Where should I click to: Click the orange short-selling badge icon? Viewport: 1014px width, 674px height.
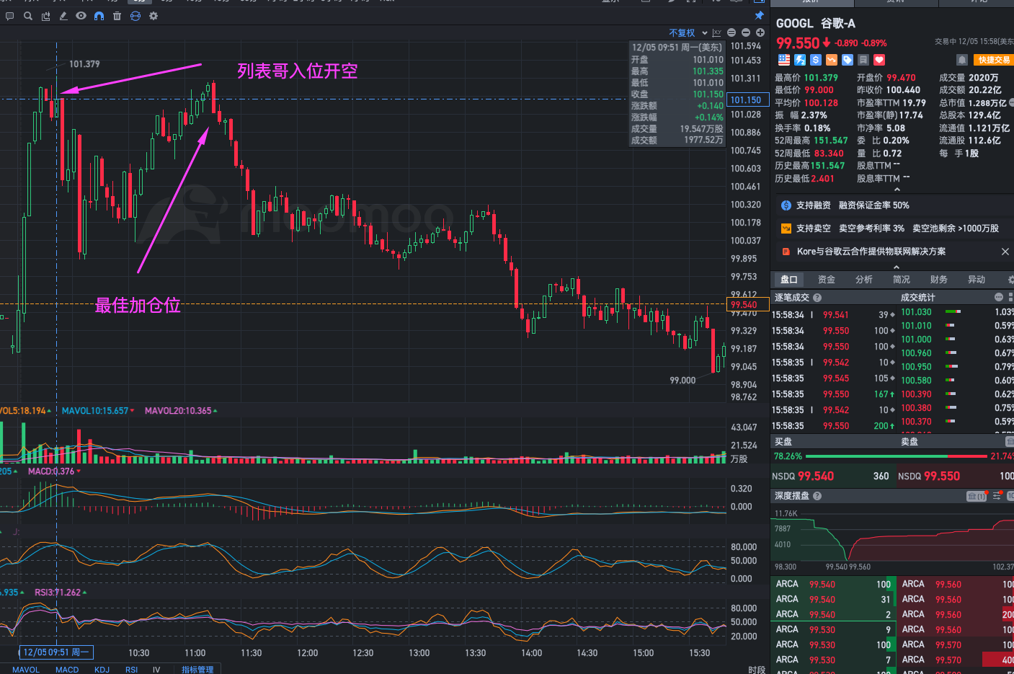pos(832,60)
